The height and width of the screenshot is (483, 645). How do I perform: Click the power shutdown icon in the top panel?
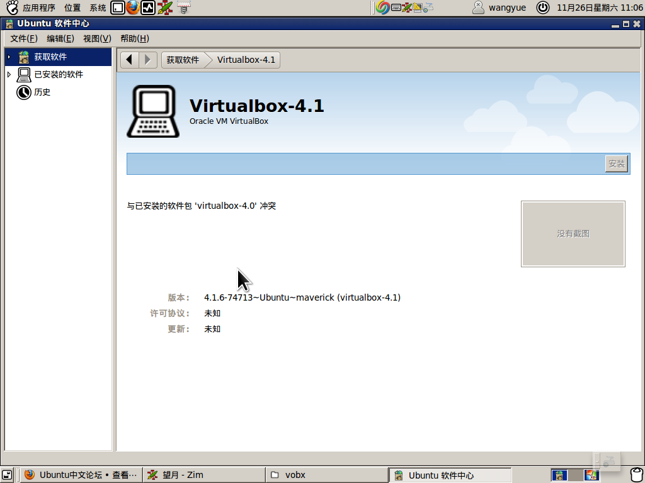tap(542, 8)
